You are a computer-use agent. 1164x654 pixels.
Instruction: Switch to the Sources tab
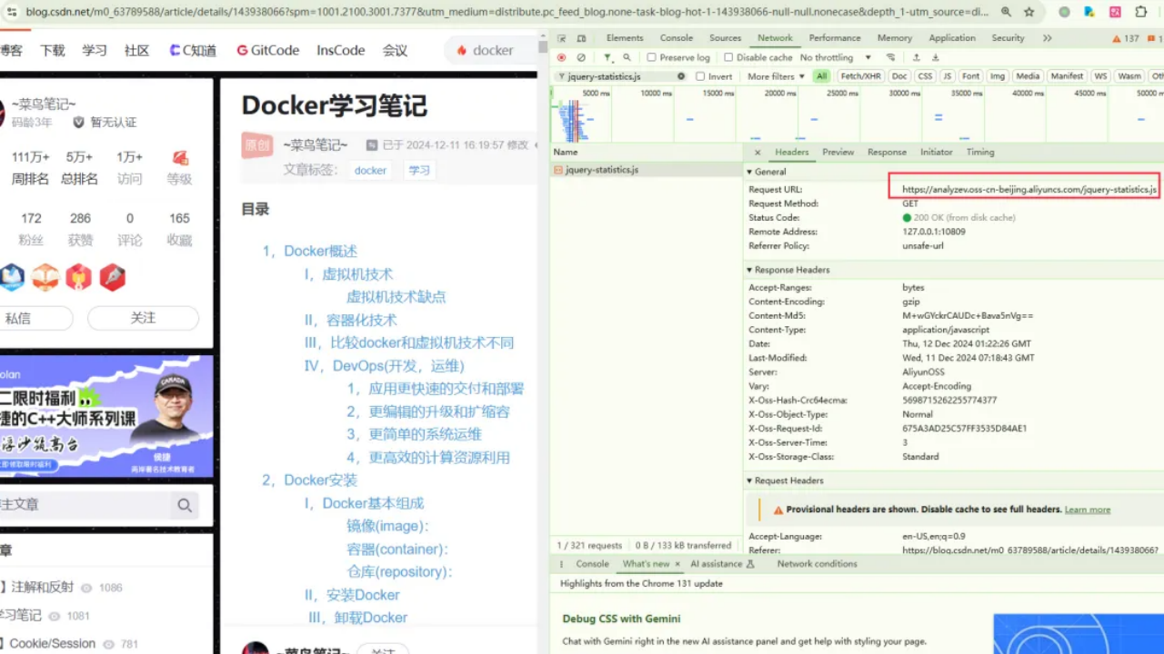click(x=725, y=38)
